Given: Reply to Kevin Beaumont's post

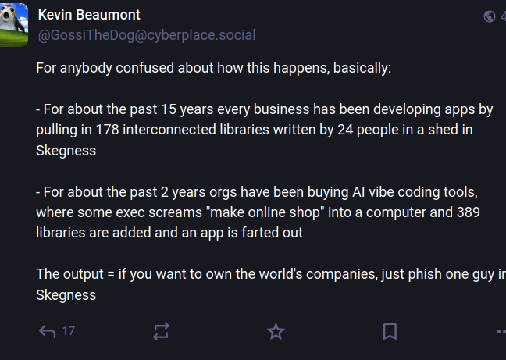Looking at the screenshot, I should tap(47, 331).
